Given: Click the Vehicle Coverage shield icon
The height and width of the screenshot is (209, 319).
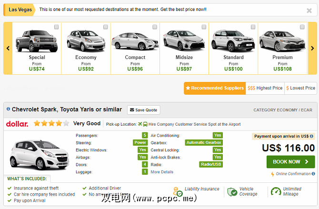Looking at the screenshot, I should (232, 191).
